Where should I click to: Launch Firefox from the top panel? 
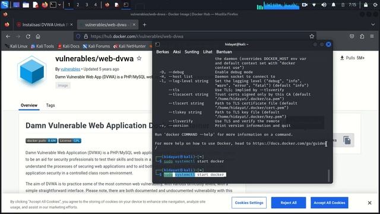[45, 5]
